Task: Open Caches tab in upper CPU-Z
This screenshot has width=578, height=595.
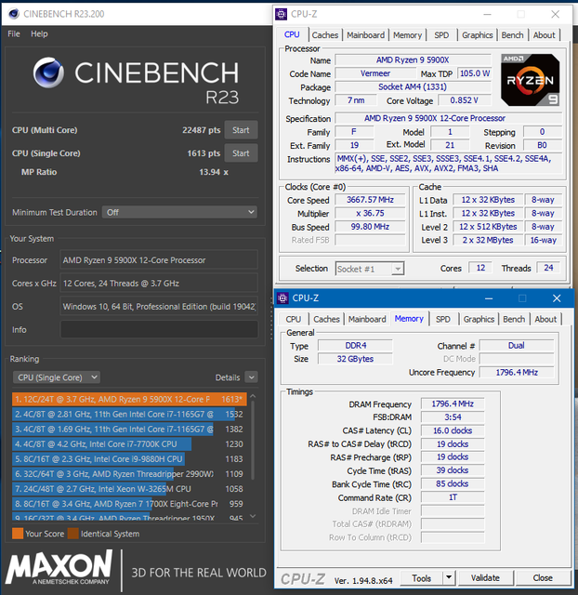Action: pyautogui.click(x=325, y=35)
